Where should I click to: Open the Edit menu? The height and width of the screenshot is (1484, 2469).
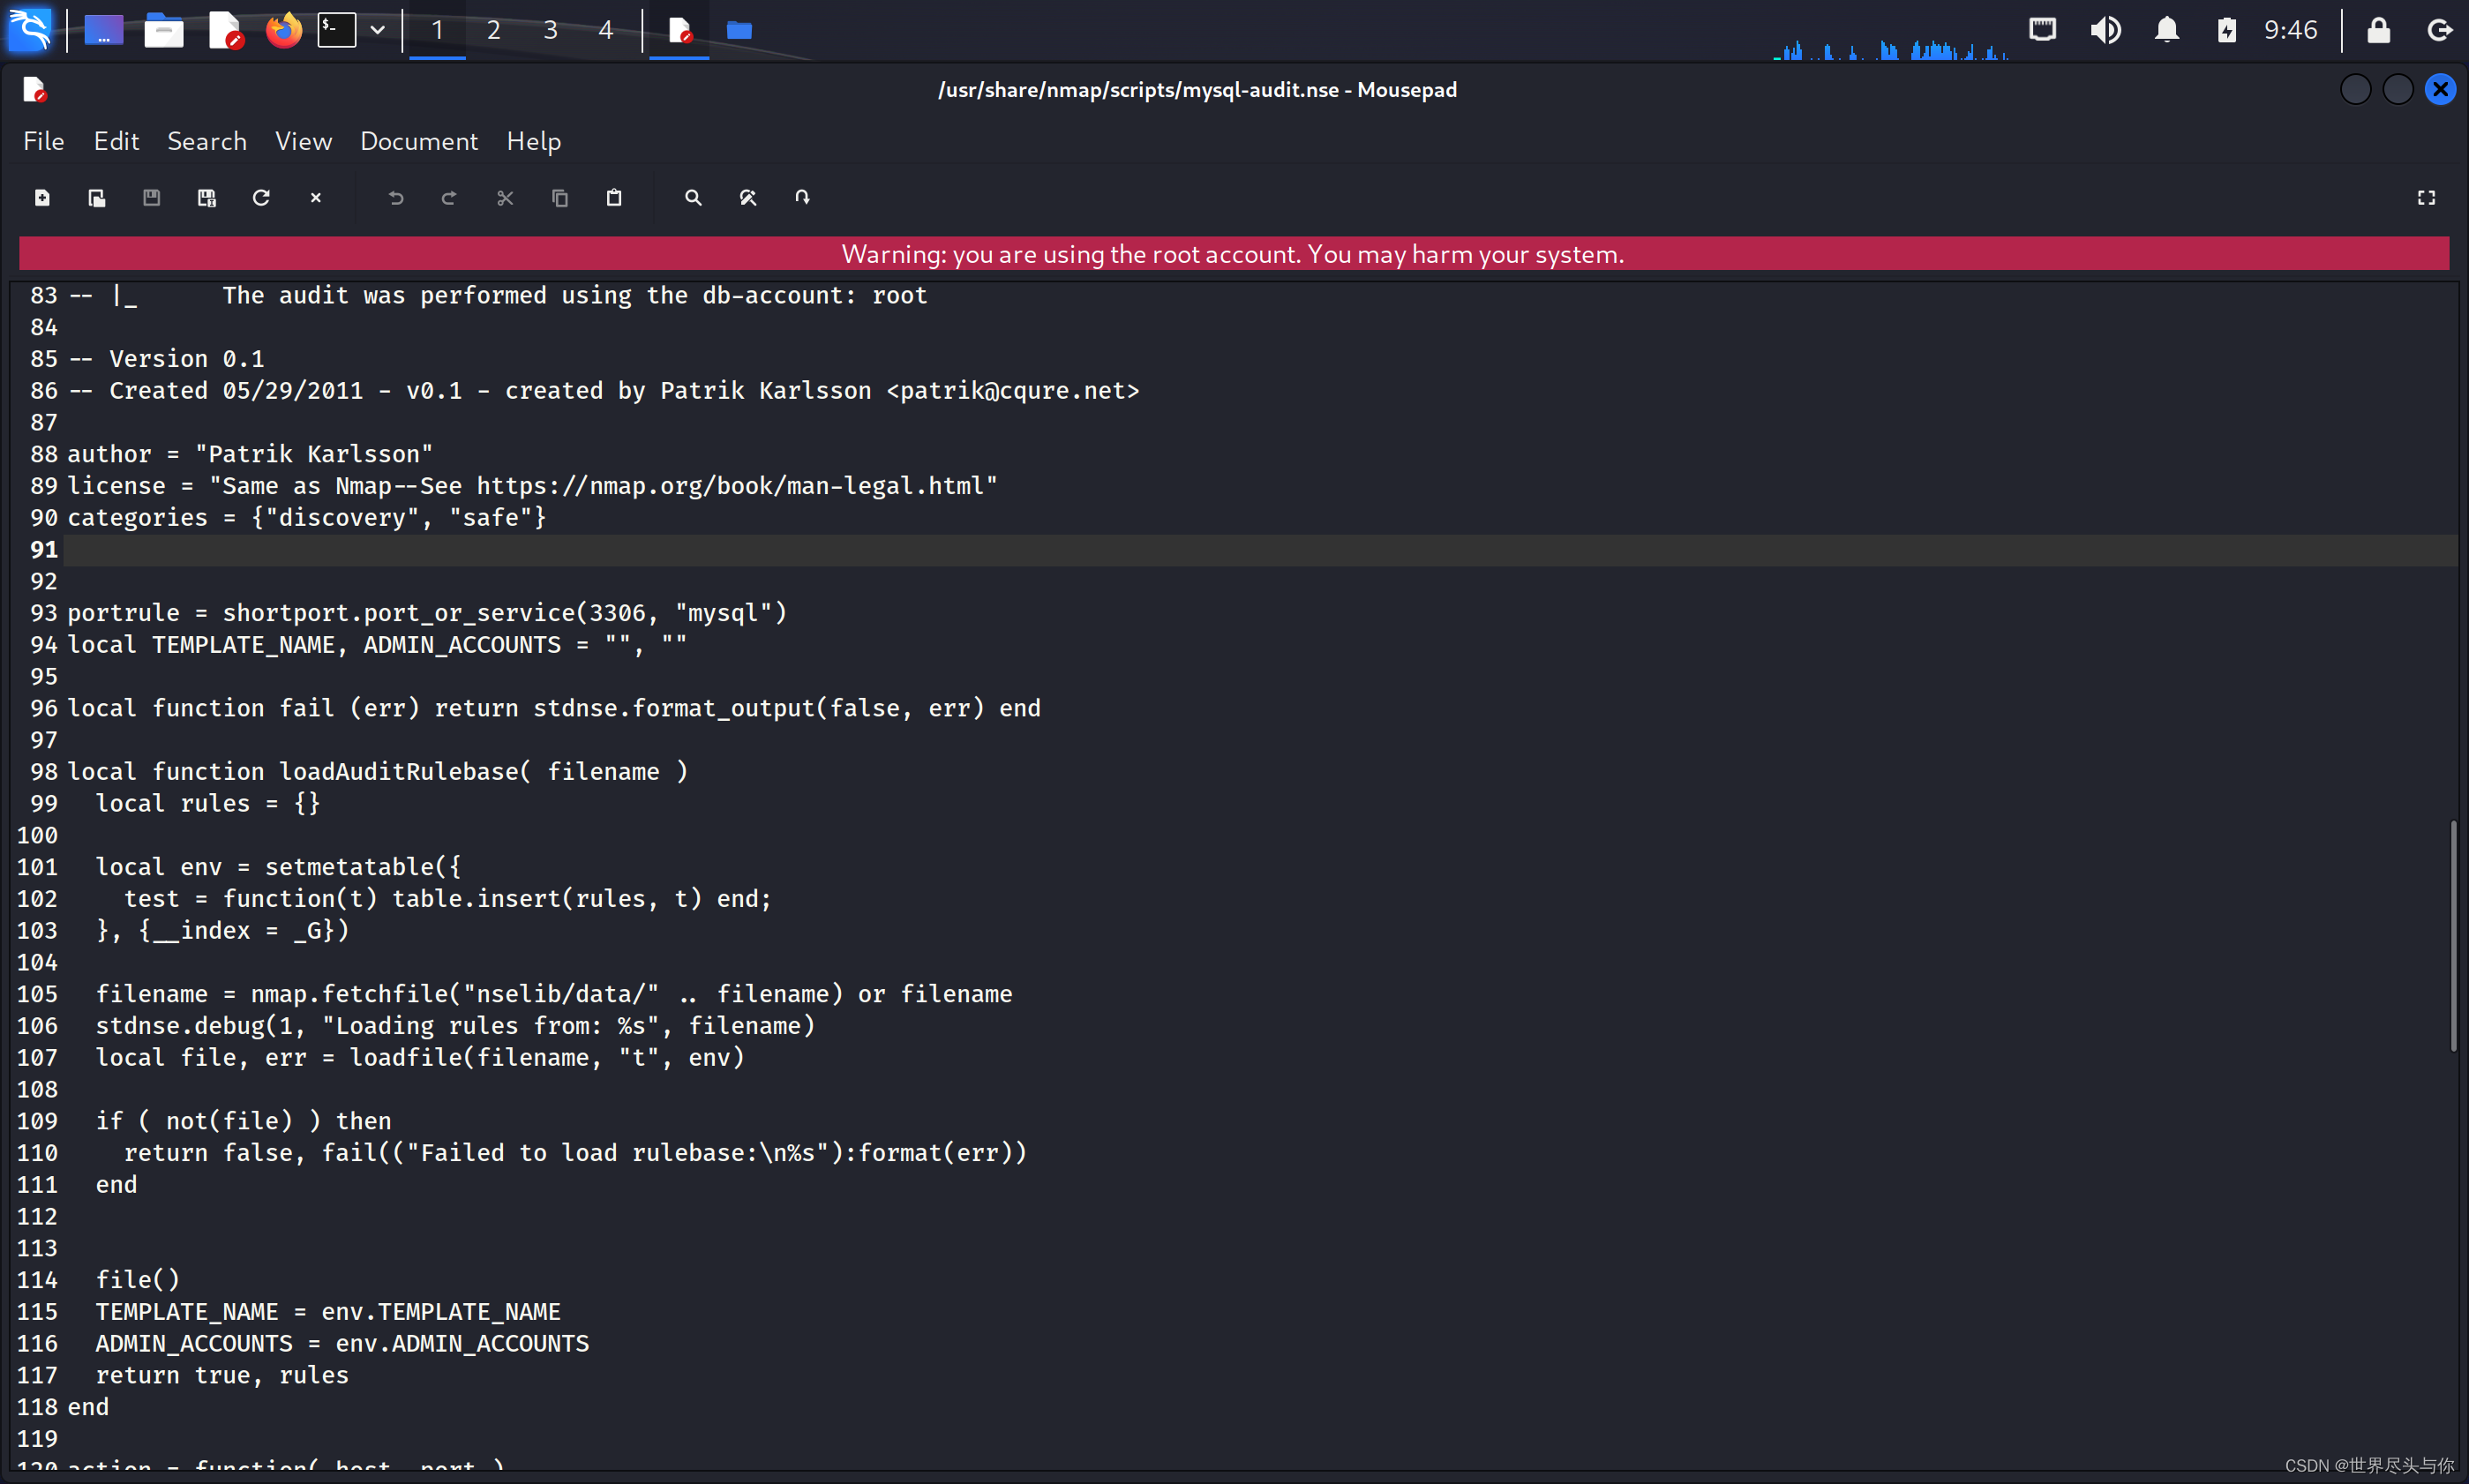[x=116, y=141]
